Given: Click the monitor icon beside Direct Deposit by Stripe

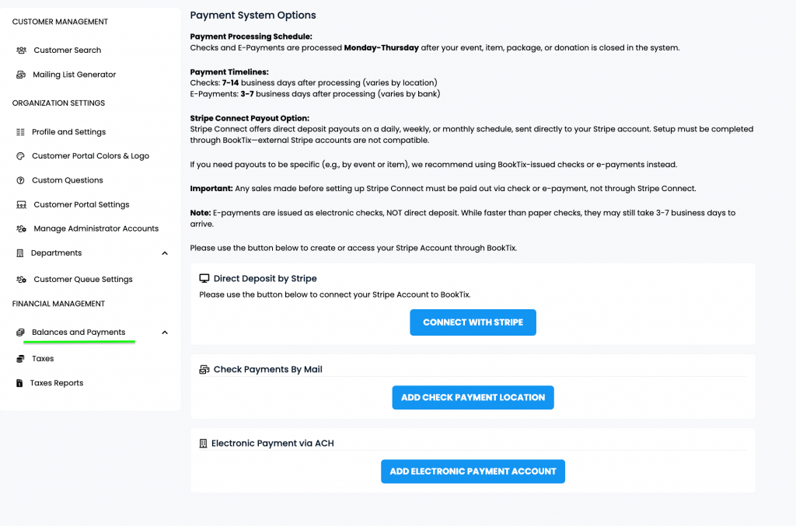Looking at the screenshot, I should point(204,278).
